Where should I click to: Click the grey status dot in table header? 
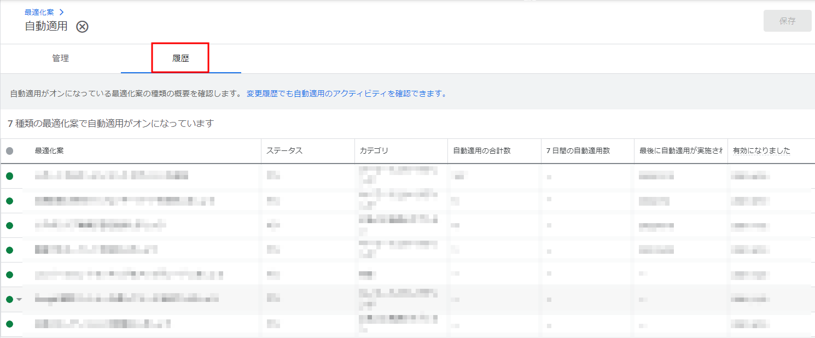click(10, 151)
